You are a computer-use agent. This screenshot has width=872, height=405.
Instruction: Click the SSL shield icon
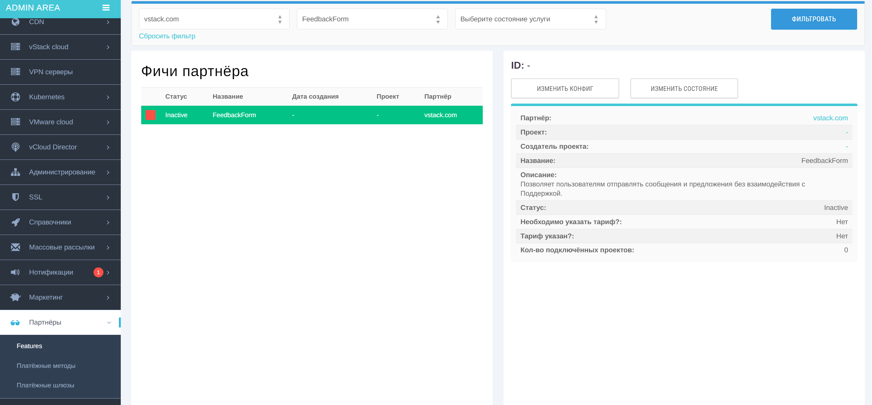[x=15, y=197]
